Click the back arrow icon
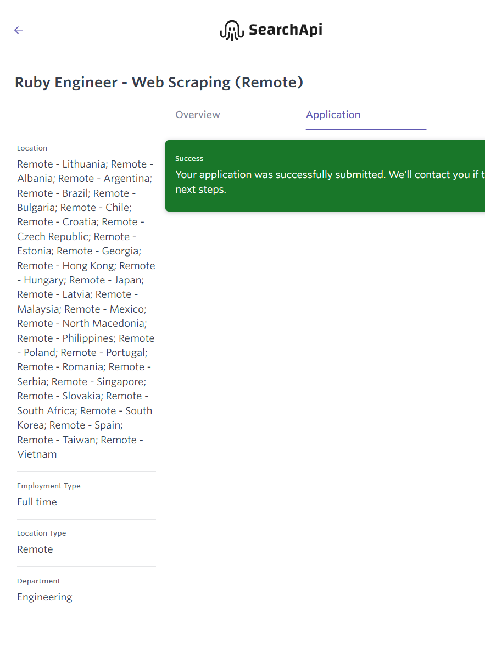The image size is (485, 645). tap(19, 30)
